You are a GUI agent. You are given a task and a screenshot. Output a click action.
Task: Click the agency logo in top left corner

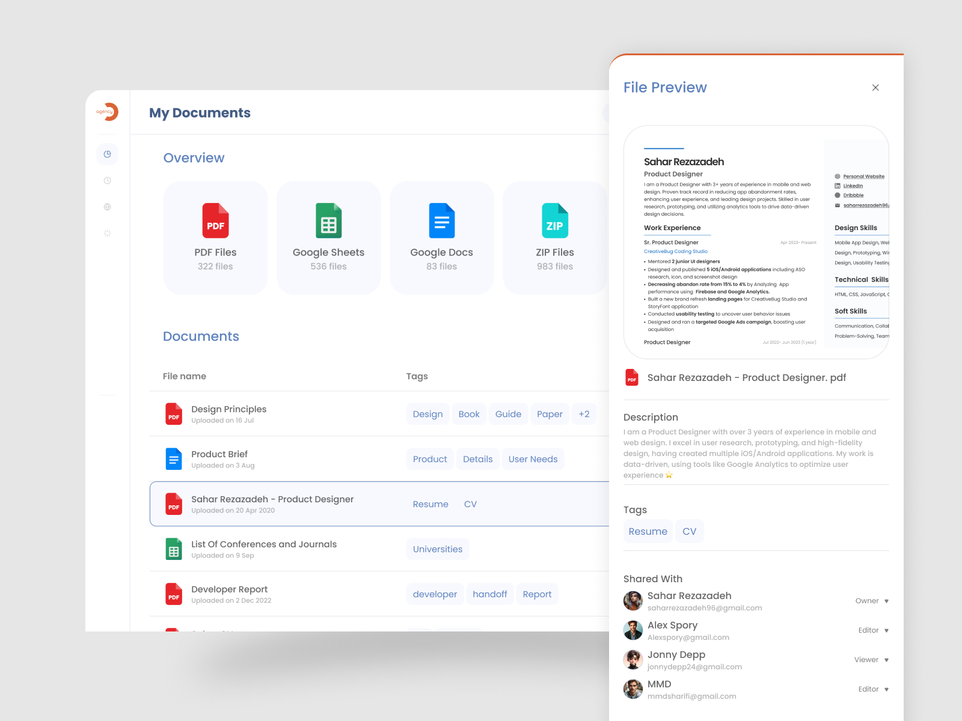click(x=107, y=112)
